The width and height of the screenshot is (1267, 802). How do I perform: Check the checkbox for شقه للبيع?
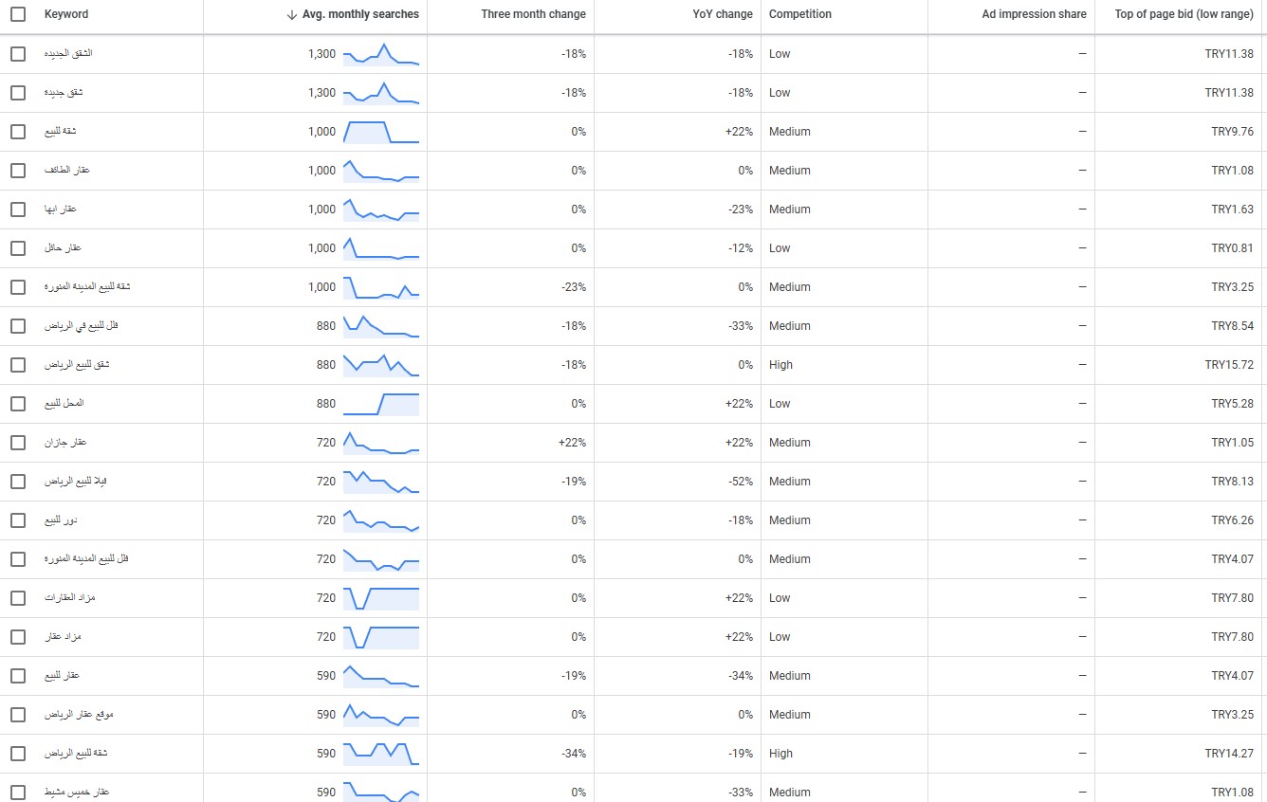tap(17, 132)
